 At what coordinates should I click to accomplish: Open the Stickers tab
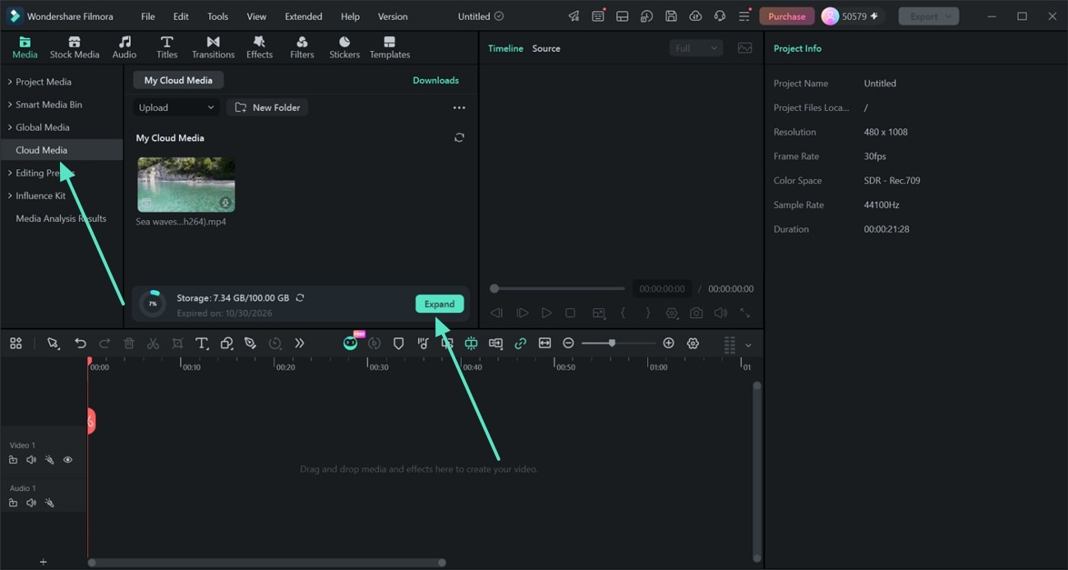pyautogui.click(x=344, y=48)
